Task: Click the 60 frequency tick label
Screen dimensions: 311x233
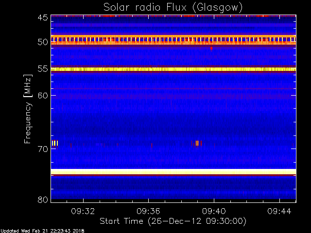Action: click(x=43, y=96)
